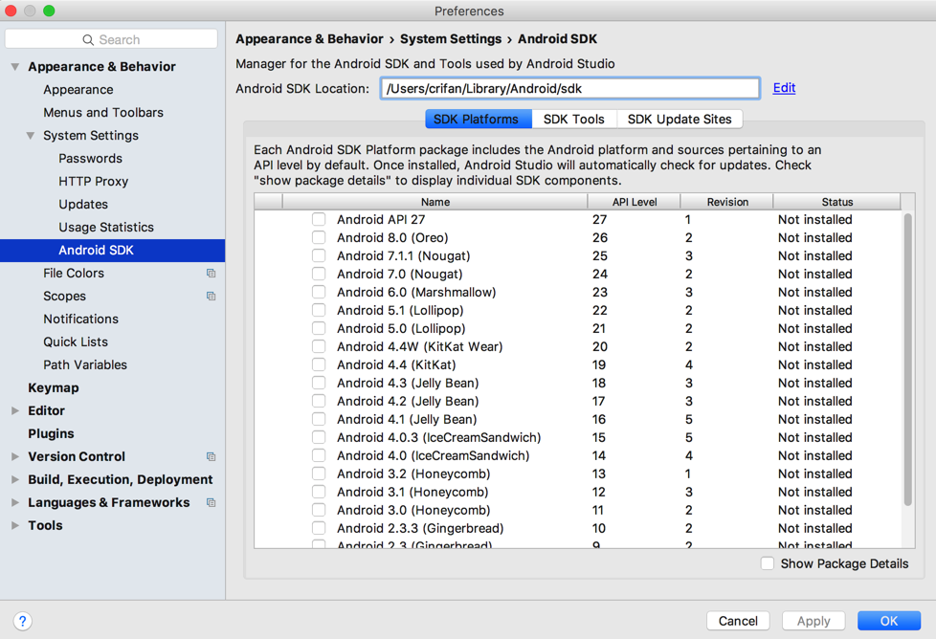This screenshot has height=639, width=936.
Task: Switch to the SDK Tools tab
Action: [x=573, y=120]
